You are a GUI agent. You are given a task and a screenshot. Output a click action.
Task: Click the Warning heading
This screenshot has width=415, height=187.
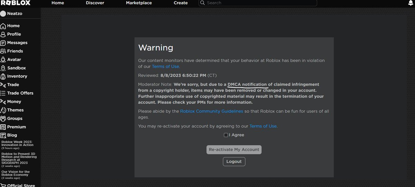coord(156,47)
